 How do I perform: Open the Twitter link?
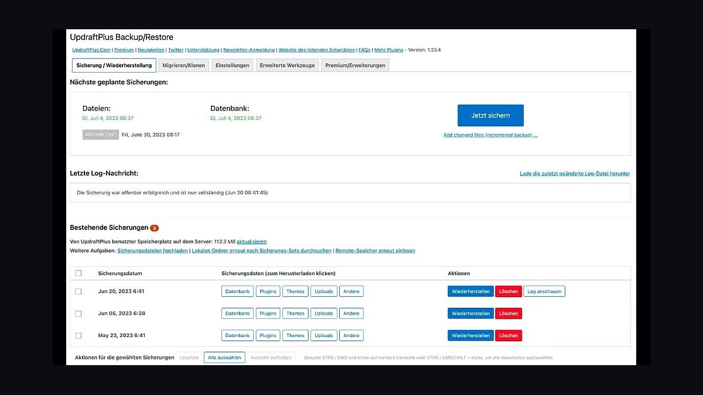tap(176, 50)
